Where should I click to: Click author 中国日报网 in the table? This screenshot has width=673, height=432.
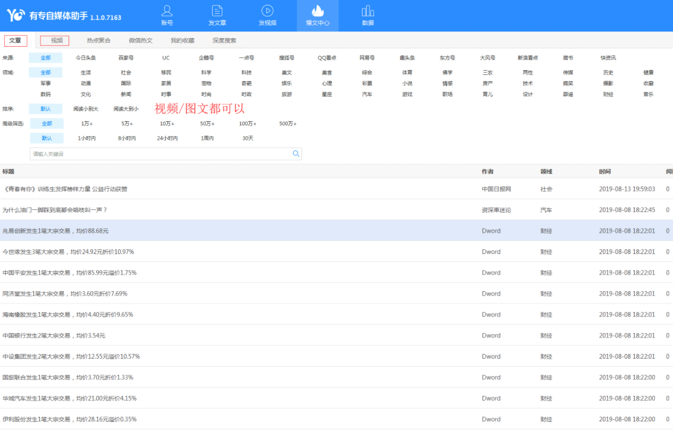coord(497,189)
